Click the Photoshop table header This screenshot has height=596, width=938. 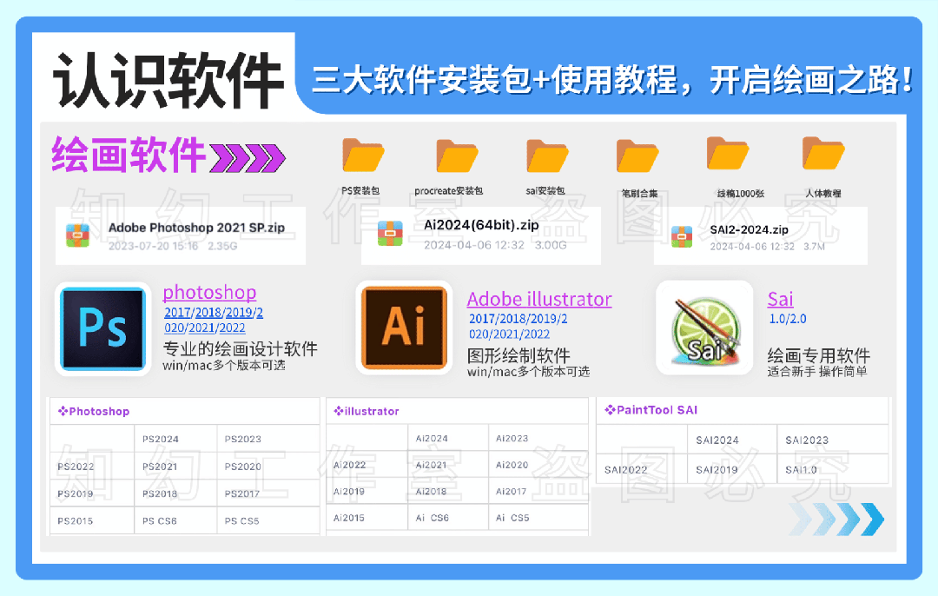pos(184,411)
